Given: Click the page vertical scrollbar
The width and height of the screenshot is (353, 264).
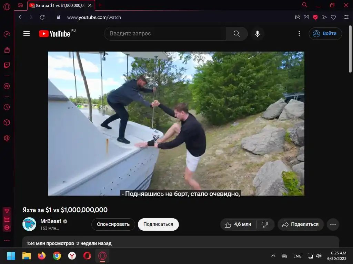Looking at the screenshot, I should pyautogui.click(x=350, y=49).
